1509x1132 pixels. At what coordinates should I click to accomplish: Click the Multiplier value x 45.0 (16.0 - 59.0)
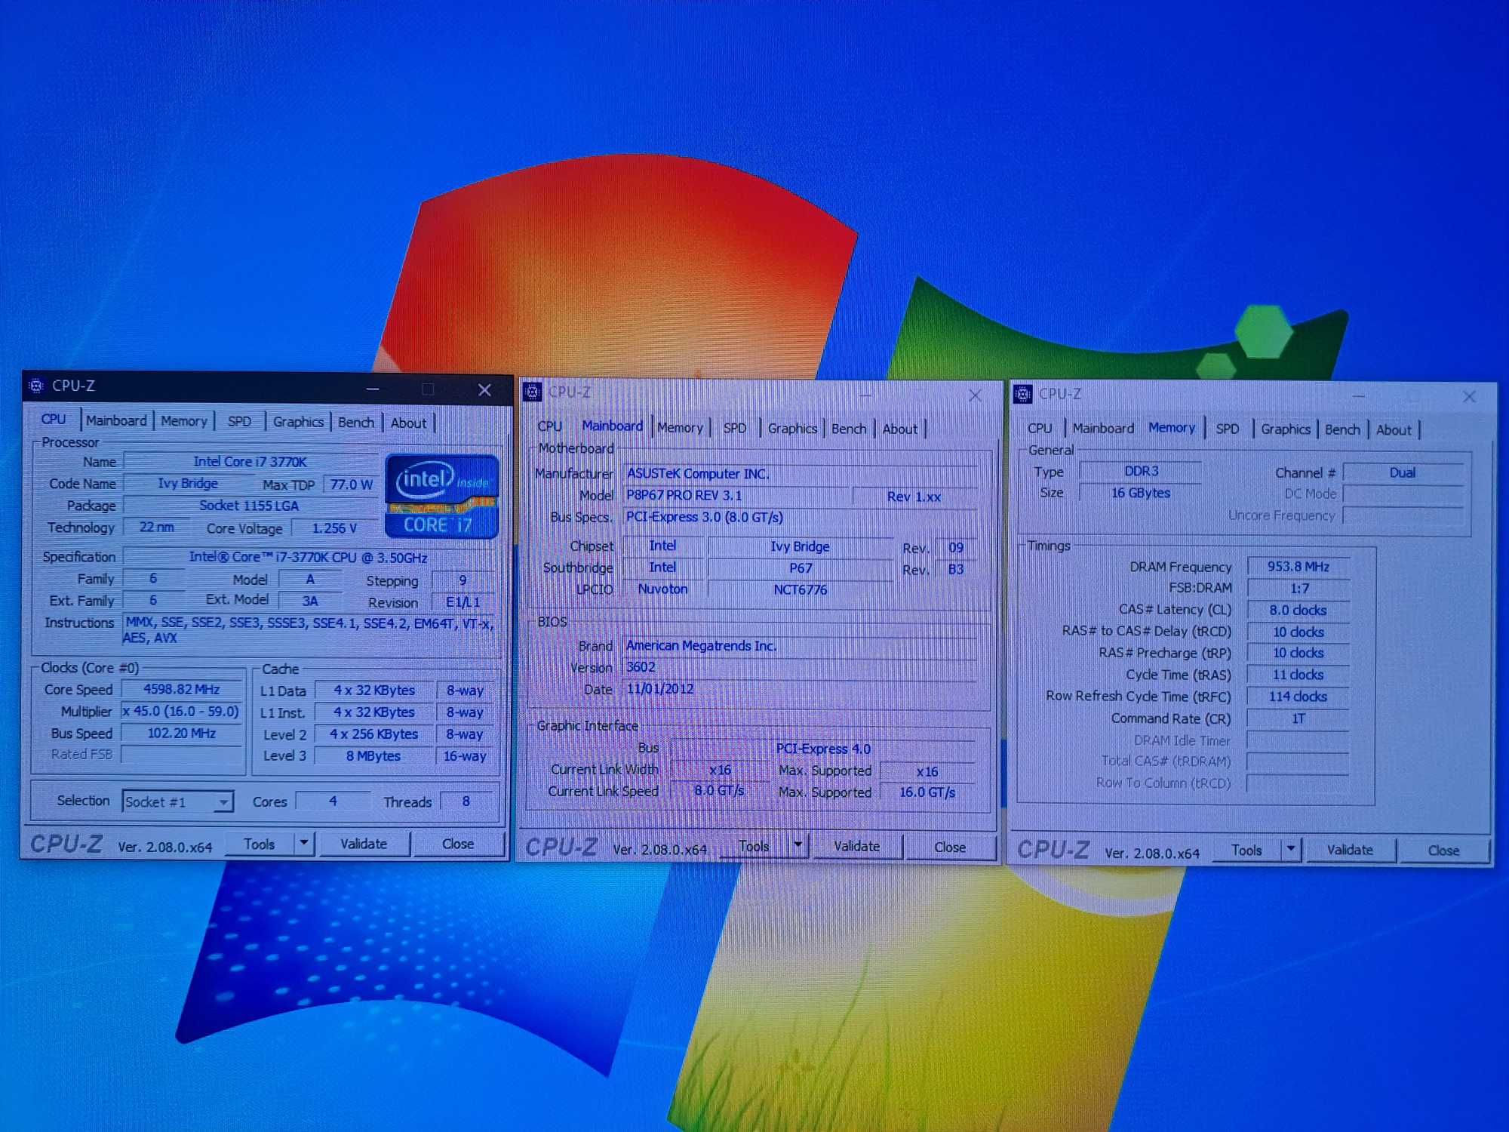pyautogui.click(x=181, y=711)
